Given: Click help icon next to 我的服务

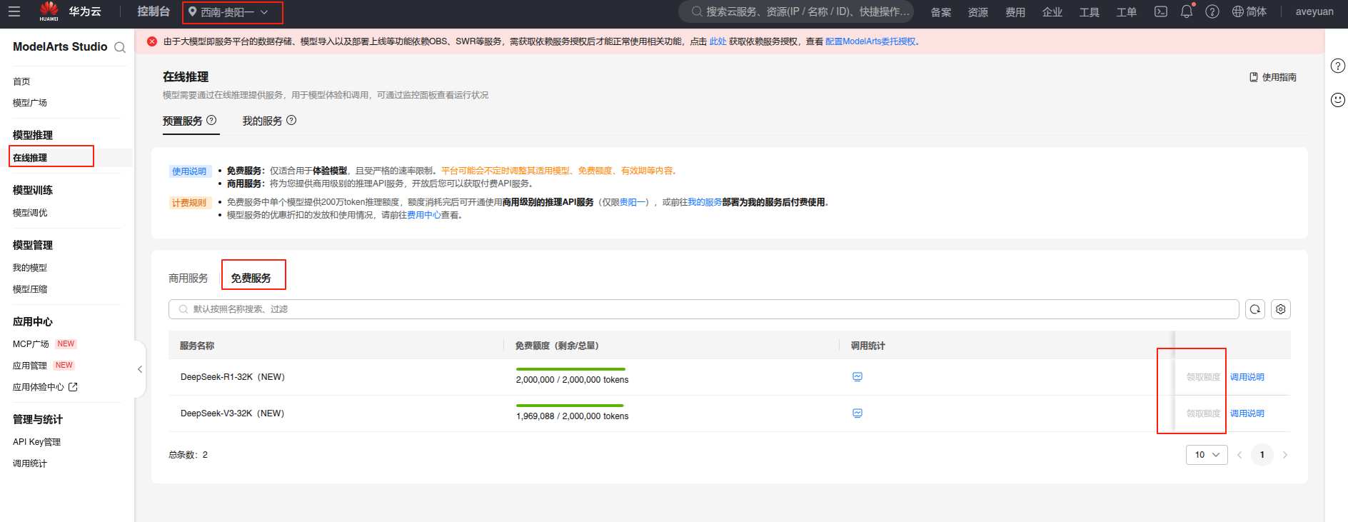Looking at the screenshot, I should click(x=291, y=120).
